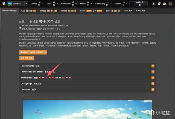Image resolution: width=175 pixels, height=119 pixels.
Task: Switch to the Images tab
Action: click(49, 11)
